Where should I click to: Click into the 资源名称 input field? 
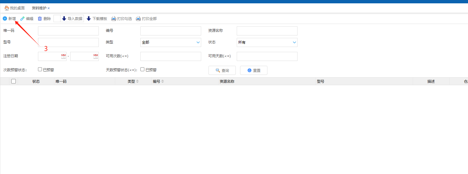267,31
